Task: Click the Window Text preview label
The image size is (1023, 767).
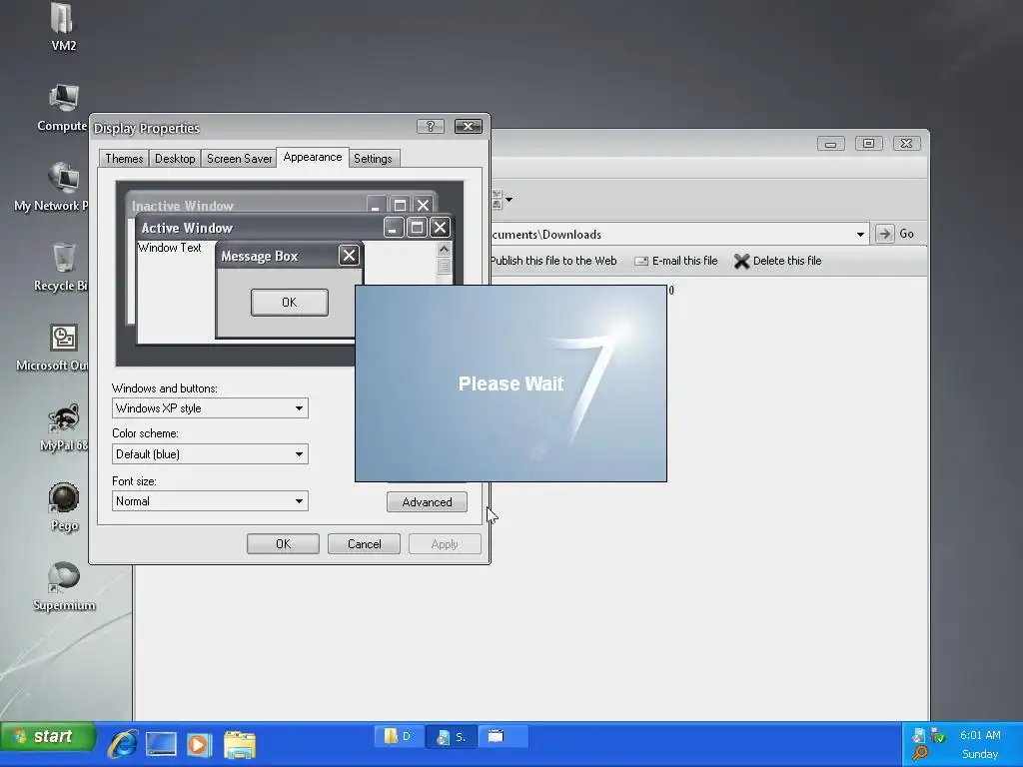Action: pyautogui.click(x=170, y=248)
